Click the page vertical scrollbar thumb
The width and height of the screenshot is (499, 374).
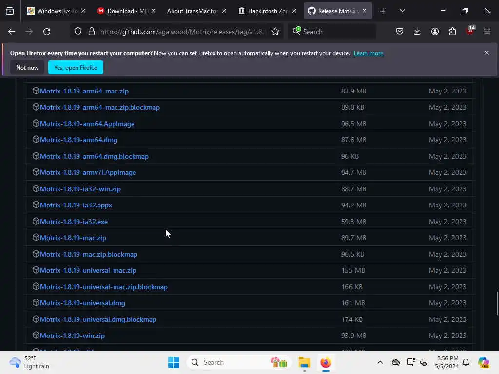(497, 303)
